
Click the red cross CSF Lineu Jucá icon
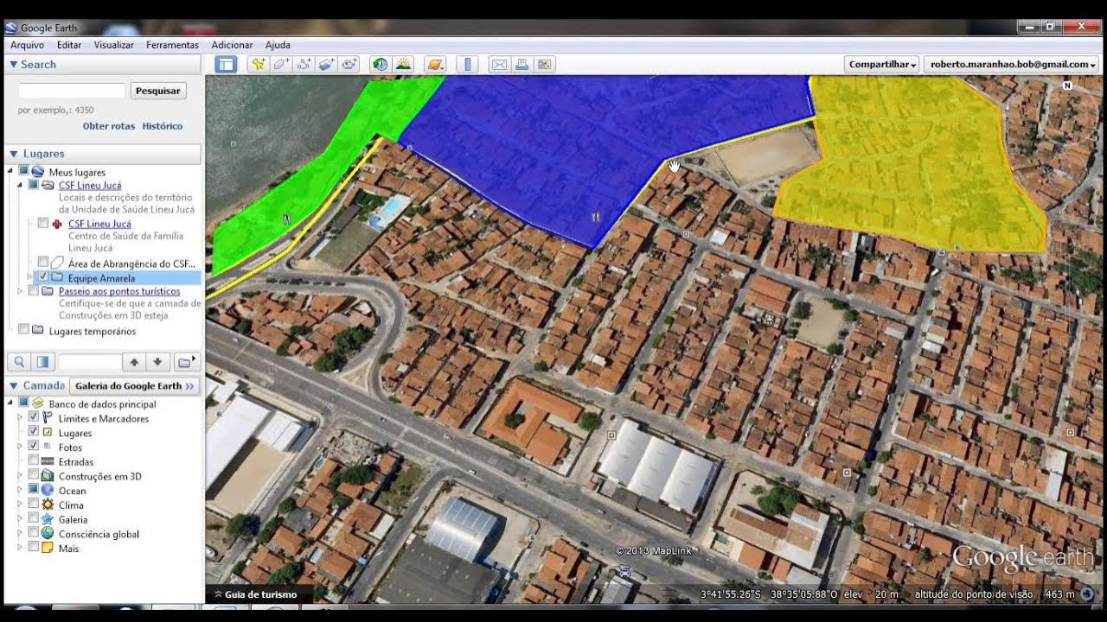pos(57,224)
